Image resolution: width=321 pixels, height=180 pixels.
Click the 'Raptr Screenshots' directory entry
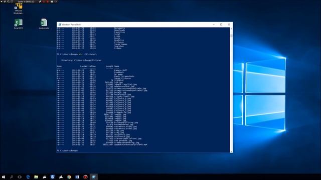pyautogui.click(x=124, y=76)
